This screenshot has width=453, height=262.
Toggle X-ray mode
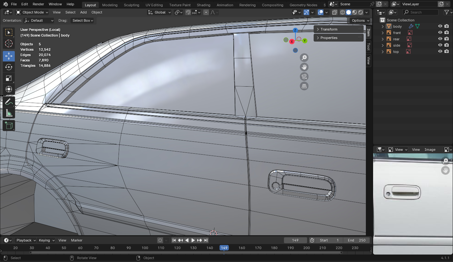(x=335, y=12)
